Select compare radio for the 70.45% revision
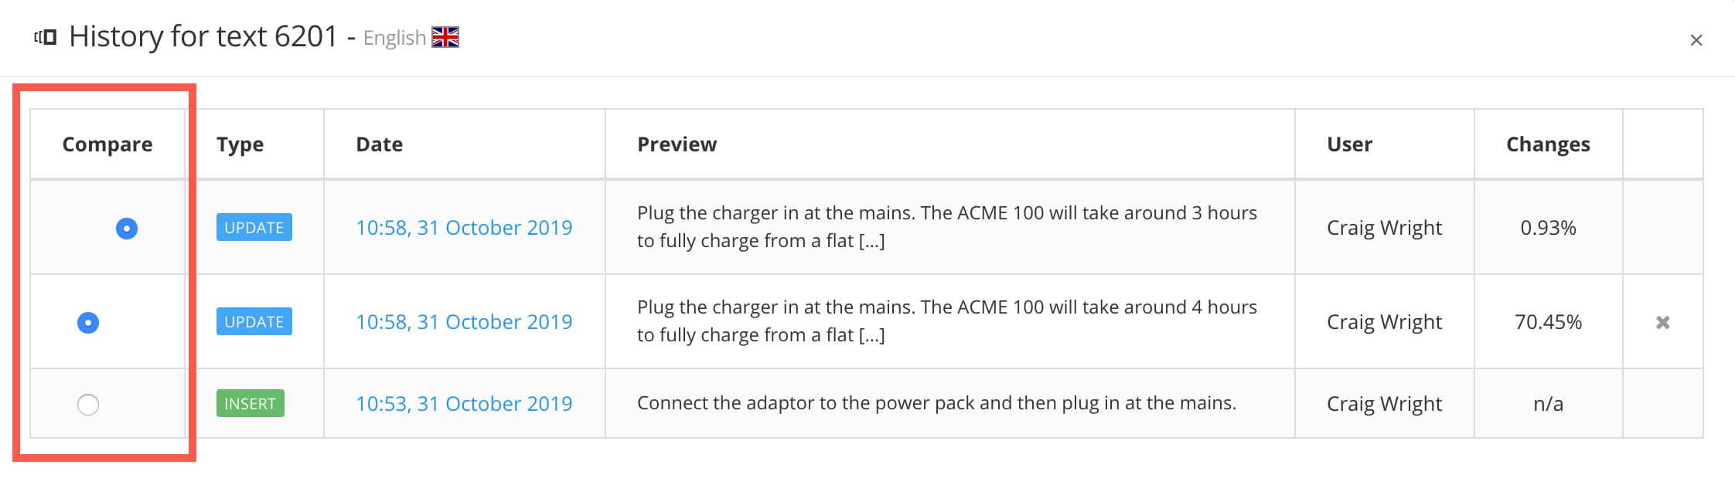Viewport: 1735px width, 485px height. (x=88, y=322)
